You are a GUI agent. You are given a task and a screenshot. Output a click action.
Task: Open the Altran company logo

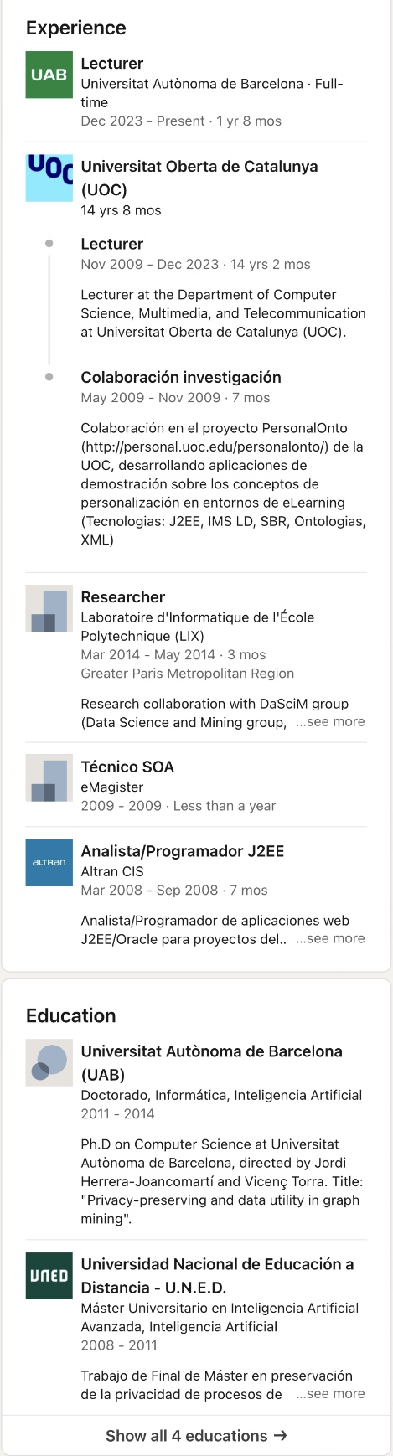pos(49,863)
